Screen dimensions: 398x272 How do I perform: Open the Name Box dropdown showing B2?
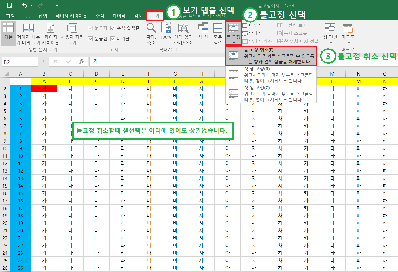point(35,61)
